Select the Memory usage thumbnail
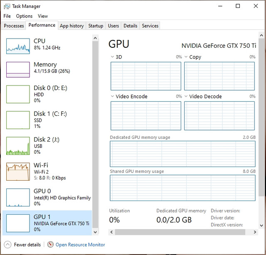266x255 pixels. [x=18, y=69]
